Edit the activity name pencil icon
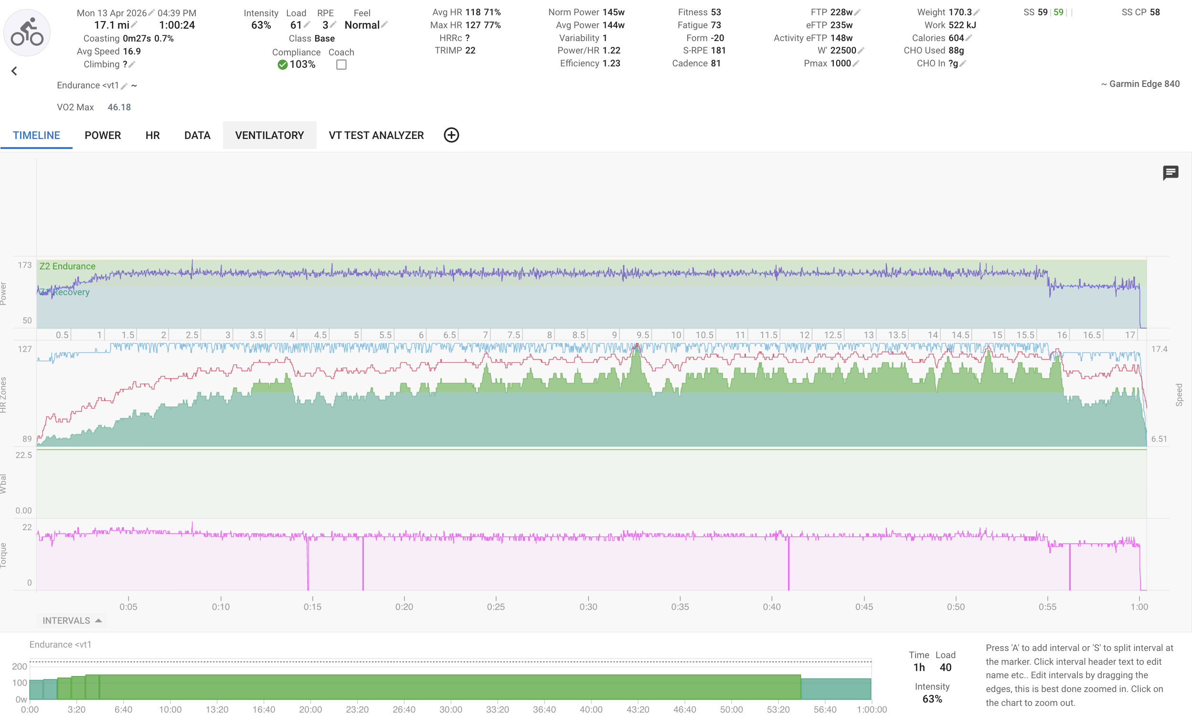The width and height of the screenshot is (1192, 725). point(124,86)
